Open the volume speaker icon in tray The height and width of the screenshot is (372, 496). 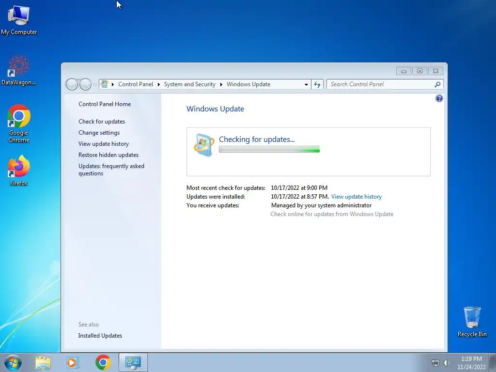[447, 363]
